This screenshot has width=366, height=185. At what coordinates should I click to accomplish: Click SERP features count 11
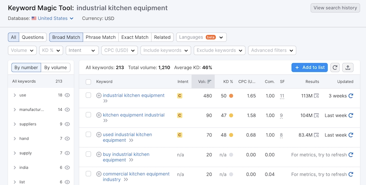[282, 96]
